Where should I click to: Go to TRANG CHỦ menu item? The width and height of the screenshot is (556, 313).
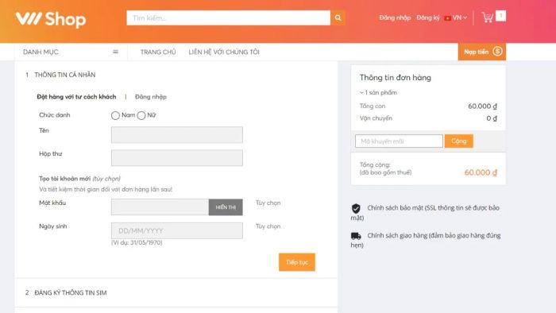(x=158, y=52)
